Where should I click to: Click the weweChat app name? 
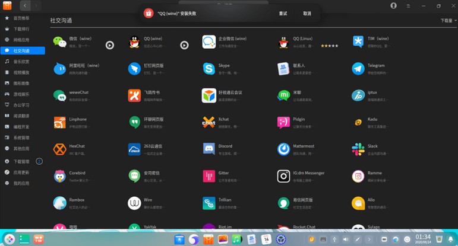pyautogui.click(x=78, y=92)
